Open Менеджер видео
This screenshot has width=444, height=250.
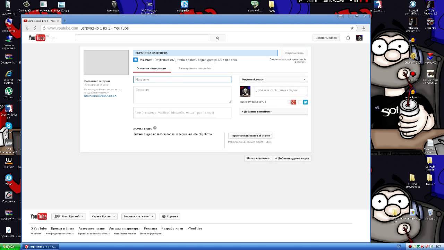coord(258,158)
